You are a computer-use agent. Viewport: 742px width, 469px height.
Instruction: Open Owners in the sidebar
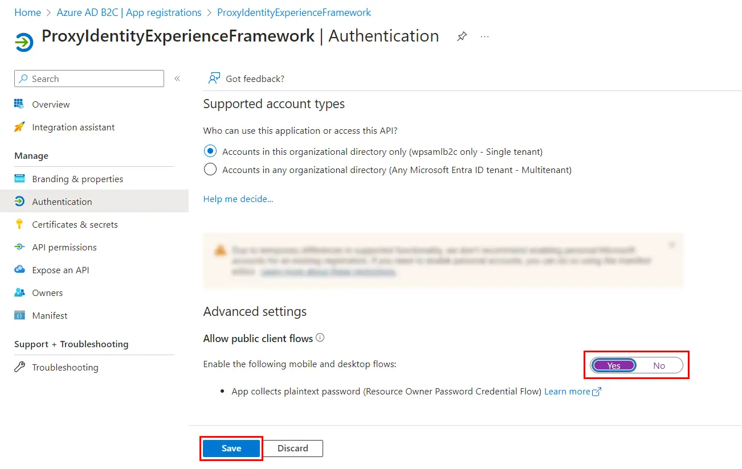click(47, 293)
